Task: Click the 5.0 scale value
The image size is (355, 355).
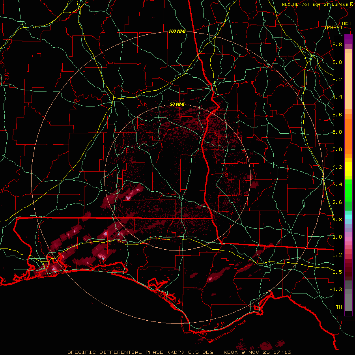Action: (x=337, y=149)
